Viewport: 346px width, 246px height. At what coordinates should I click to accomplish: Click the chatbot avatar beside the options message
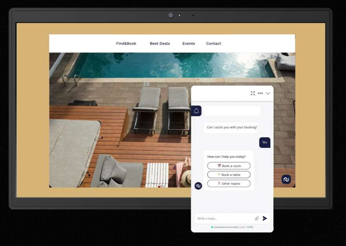click(x=198, y=186)
